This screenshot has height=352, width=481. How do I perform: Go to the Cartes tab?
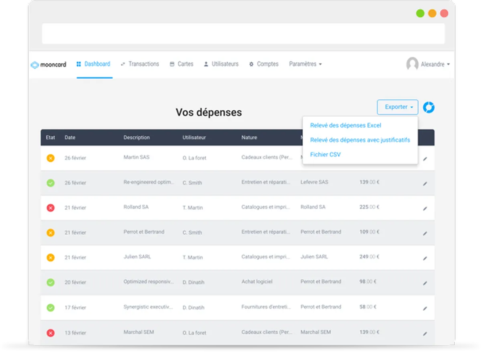click(182, 64)
